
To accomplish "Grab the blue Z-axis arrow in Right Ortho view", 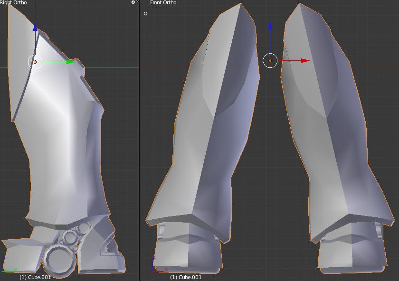I will point(35,27).
